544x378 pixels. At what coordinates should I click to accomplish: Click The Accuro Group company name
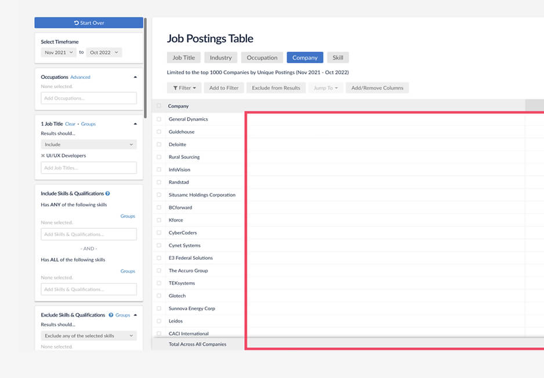[188, 271]
